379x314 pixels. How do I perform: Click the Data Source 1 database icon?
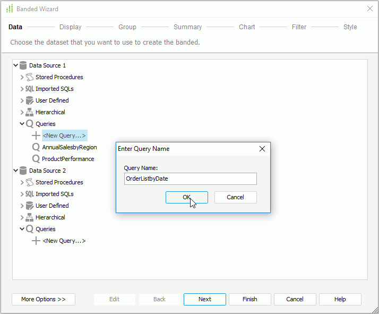coord(23,65)
